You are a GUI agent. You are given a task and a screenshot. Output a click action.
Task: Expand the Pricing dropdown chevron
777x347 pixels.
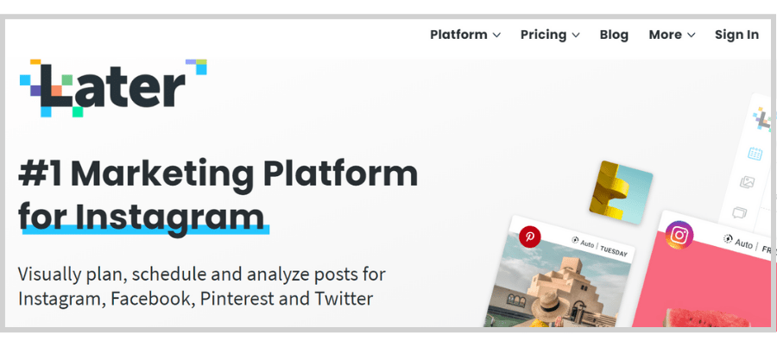click(575, 35)
